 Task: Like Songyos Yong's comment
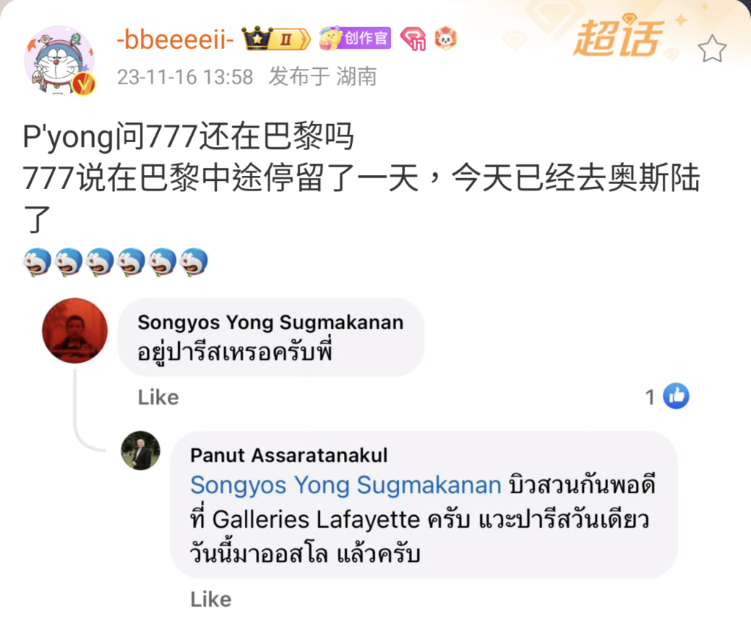tap(158, 397)
